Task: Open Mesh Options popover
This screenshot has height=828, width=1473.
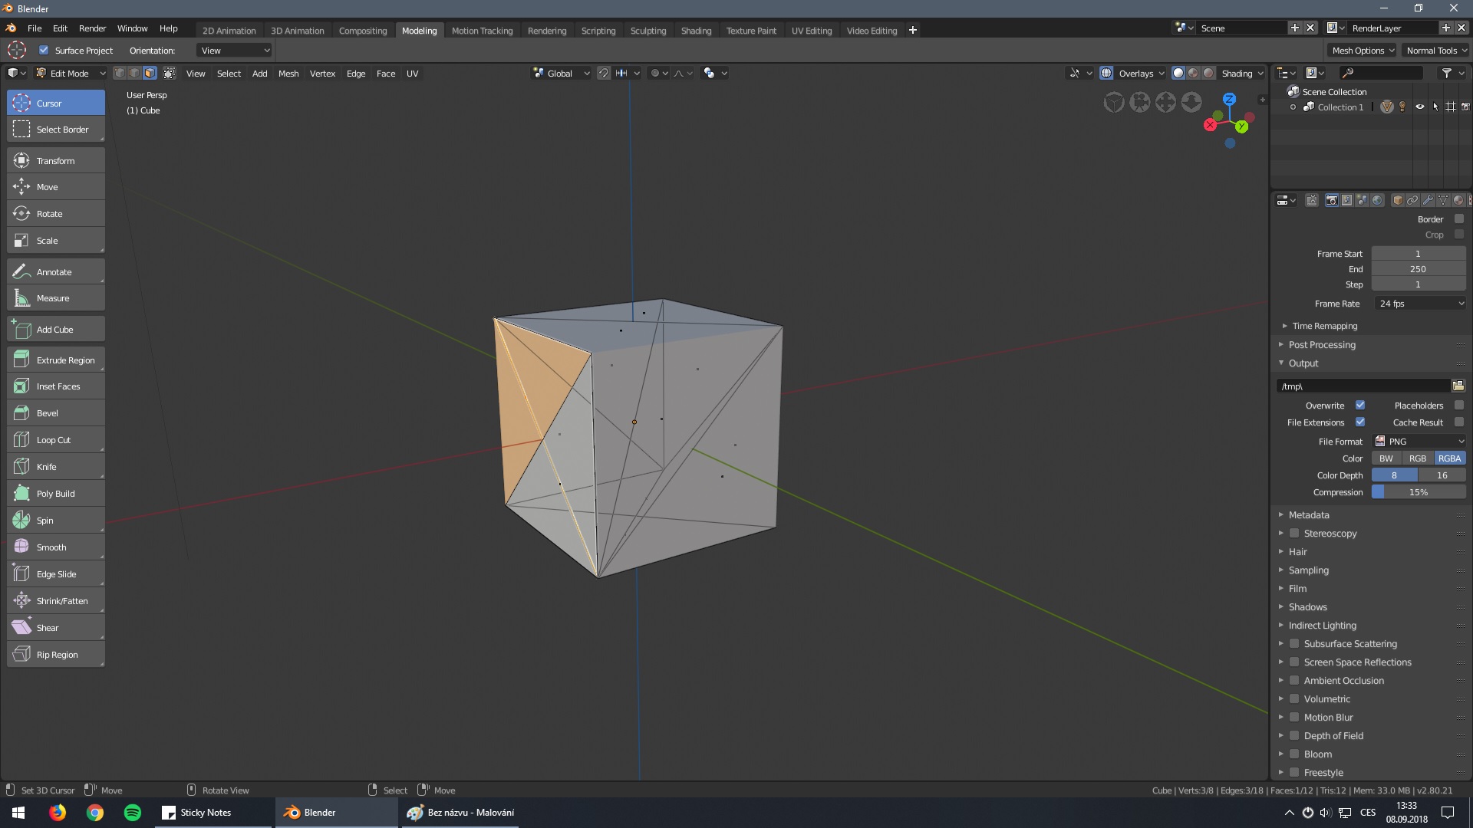Action: tap(1363, 51)
